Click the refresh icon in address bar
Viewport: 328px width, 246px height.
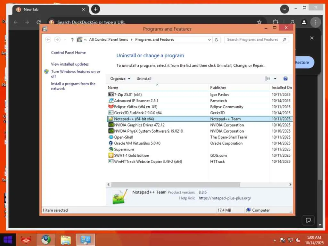coord(217,39)
